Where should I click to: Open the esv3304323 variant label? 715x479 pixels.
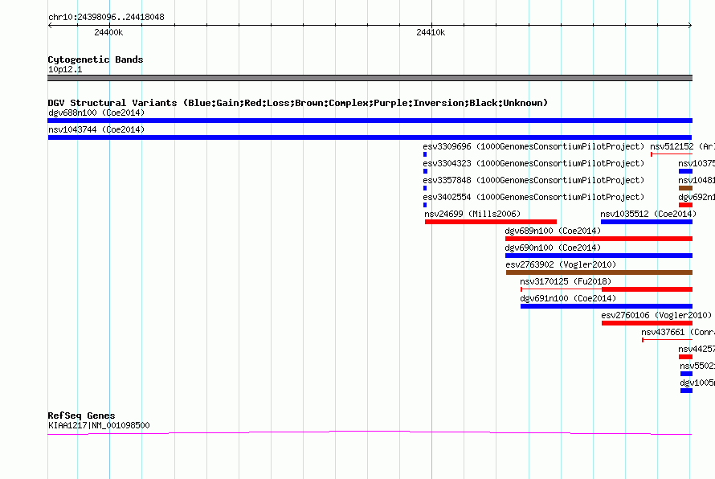click(533, 163)
